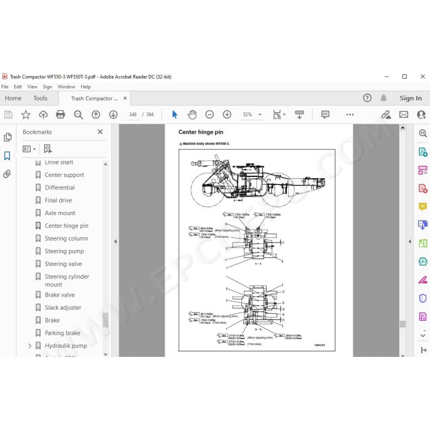
Task: Click the share link icon
Action: (386, 114)
